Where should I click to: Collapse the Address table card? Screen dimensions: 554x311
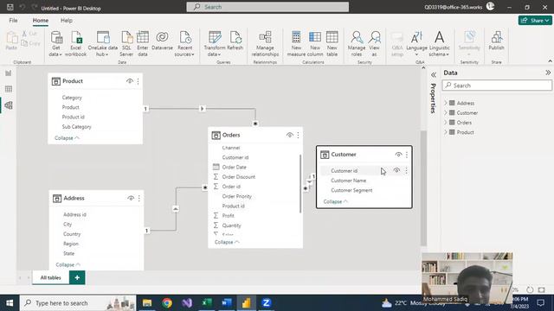point(68,264)
